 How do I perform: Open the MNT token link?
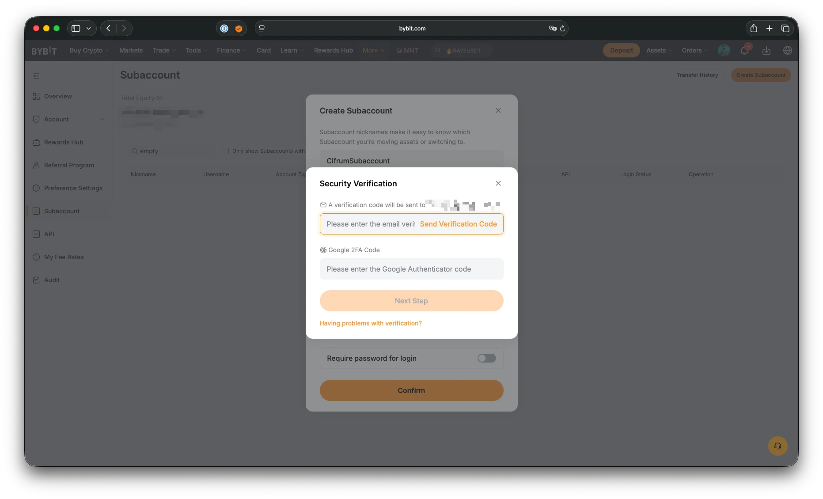(407, 50)
